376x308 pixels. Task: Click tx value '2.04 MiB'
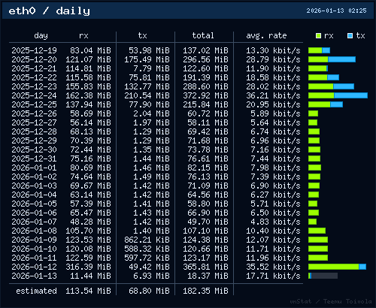click(151, 113)
